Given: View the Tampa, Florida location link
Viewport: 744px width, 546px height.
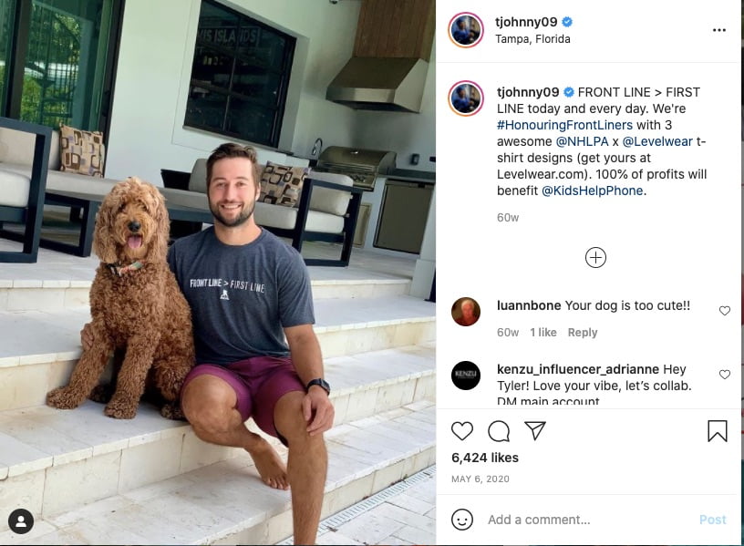Looking at the screenshot, I should tap(532, 39).
